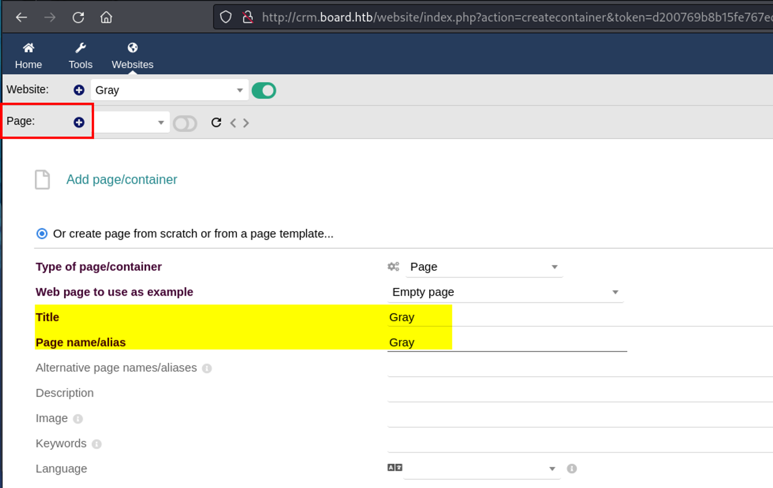Select the create page from scratch radio button
This screenshot has height=488, width=773.
(x=42, y=234)
